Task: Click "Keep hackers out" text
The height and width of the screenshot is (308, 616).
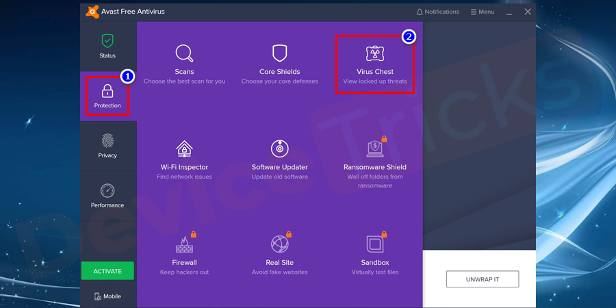Action: coord(184,272)
